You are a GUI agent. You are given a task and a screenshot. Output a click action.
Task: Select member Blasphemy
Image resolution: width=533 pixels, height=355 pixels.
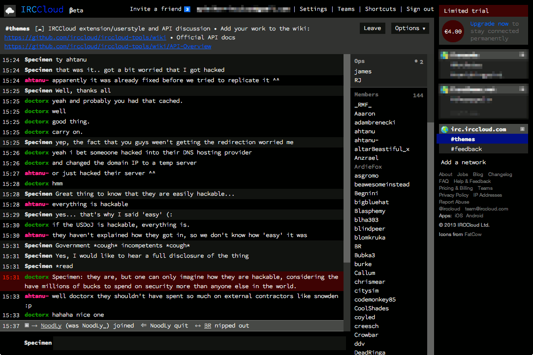pyautogui.click(x=370, y=211)
